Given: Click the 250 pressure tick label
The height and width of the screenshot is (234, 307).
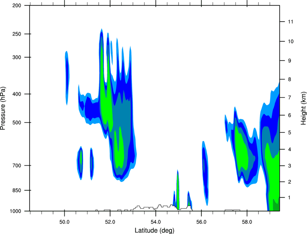Looking at the screenshot, I should [x=17, y=34].
